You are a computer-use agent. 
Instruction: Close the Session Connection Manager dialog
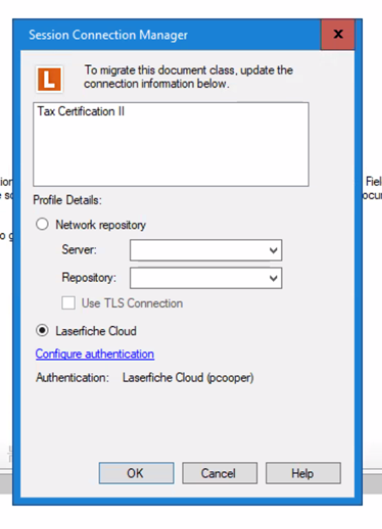coord(338,34)
